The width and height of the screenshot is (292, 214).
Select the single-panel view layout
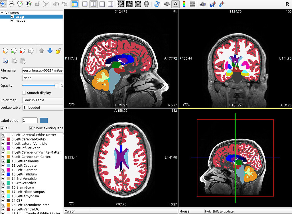tap(85, 4)
